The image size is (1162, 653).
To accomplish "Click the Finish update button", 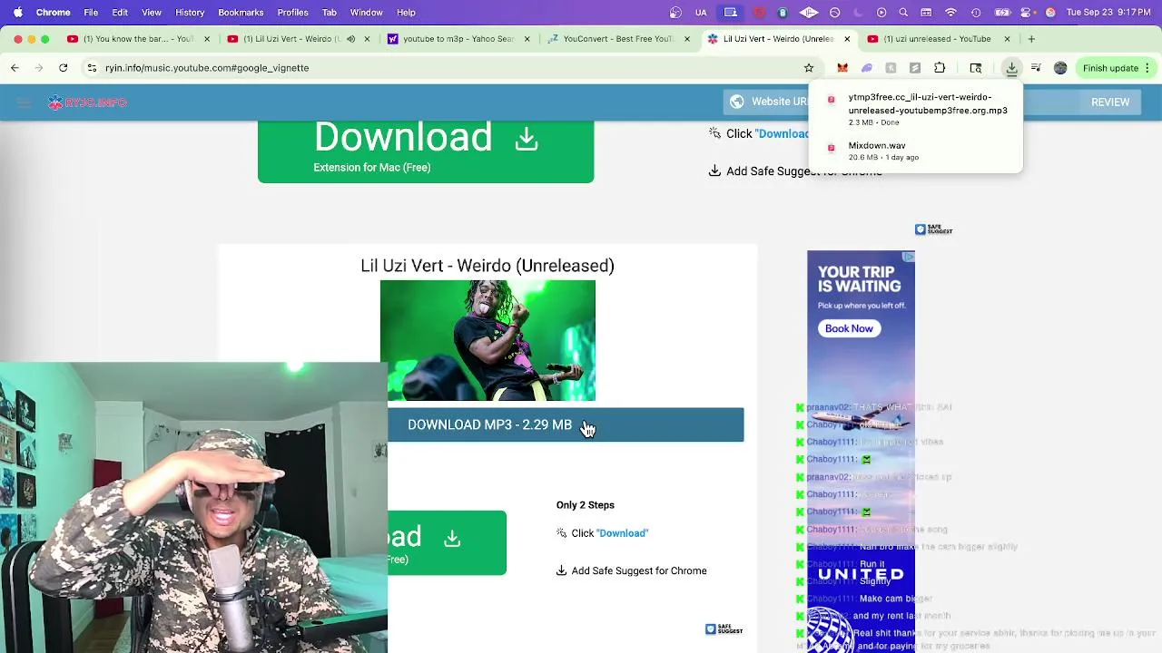I will [x=1118, y=68].
